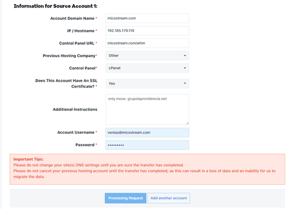Open the Previous Hosting Company dropdown
Screen dimensions: 290x209
point(147,56)
